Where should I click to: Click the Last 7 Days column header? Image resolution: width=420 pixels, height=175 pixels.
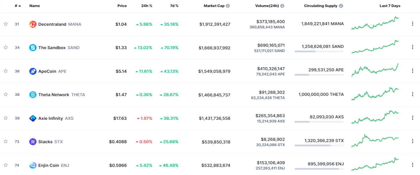(390, 6)
